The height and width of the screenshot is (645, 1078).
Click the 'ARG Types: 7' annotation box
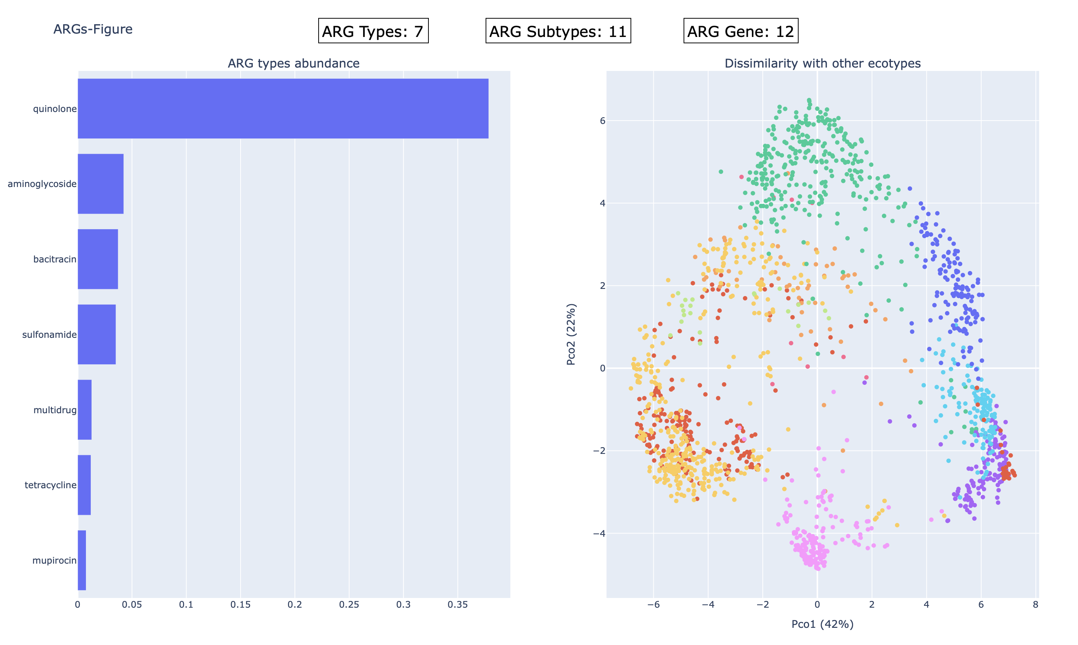(373, 31)
